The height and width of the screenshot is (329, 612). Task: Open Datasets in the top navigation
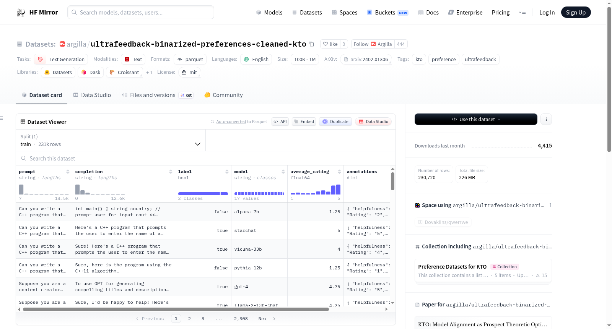[x=307, y=13]
